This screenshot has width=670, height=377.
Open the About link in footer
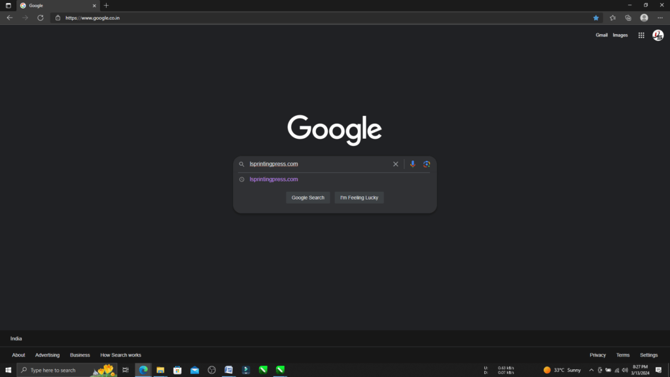coord(18,355)
